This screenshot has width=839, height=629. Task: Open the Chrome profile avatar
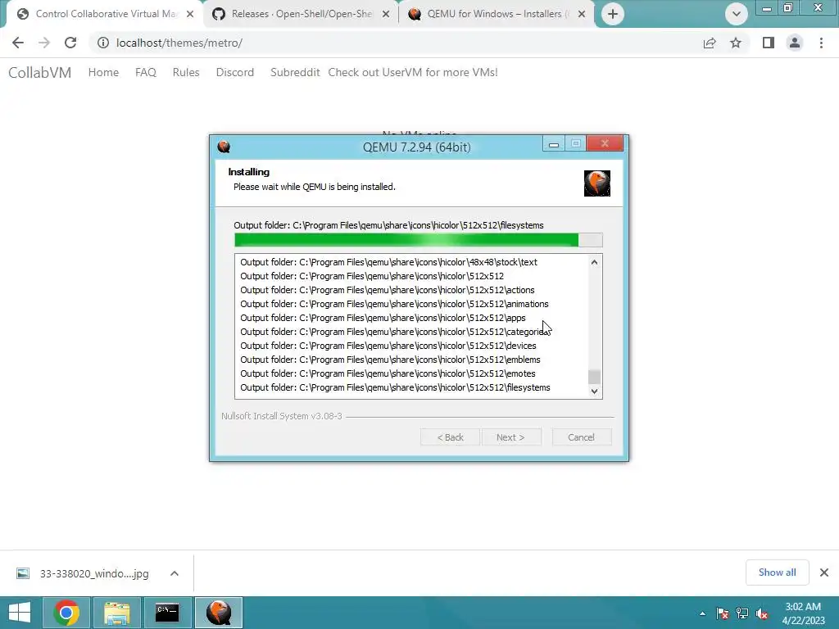(795, 43)
